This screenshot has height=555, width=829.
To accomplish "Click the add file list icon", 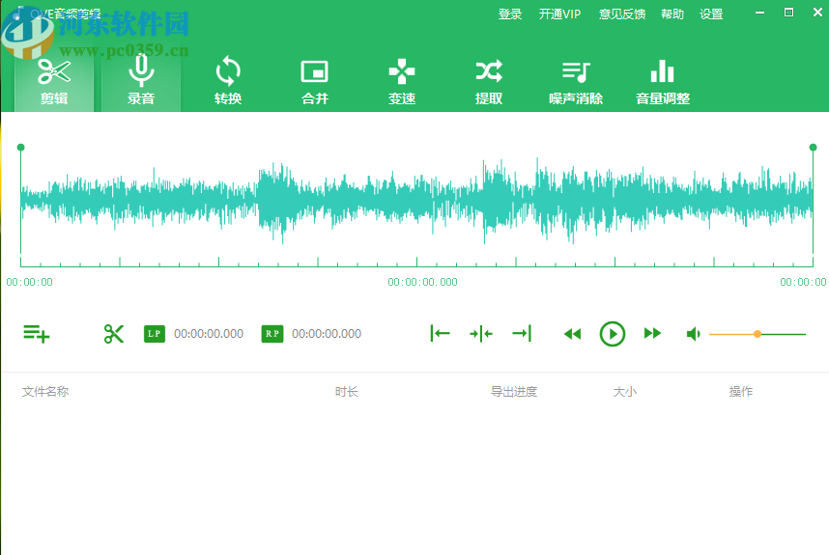I will pyautogui.click(x=37, y=334).
